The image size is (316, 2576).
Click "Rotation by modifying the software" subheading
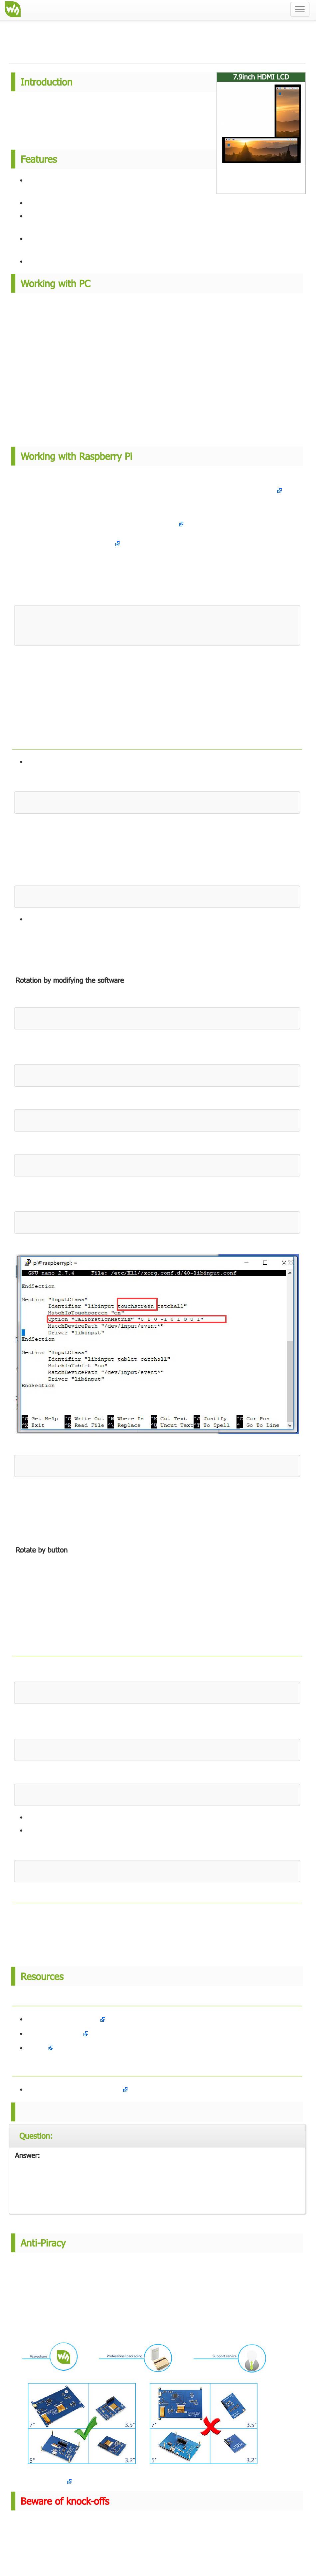tap(70, 980)
